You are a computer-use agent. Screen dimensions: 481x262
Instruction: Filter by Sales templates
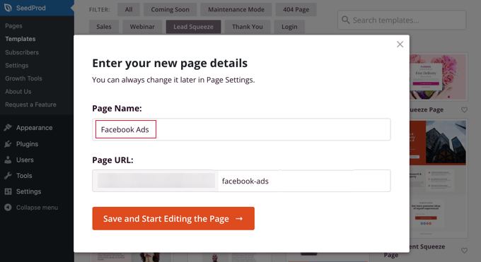pos(104,27)
